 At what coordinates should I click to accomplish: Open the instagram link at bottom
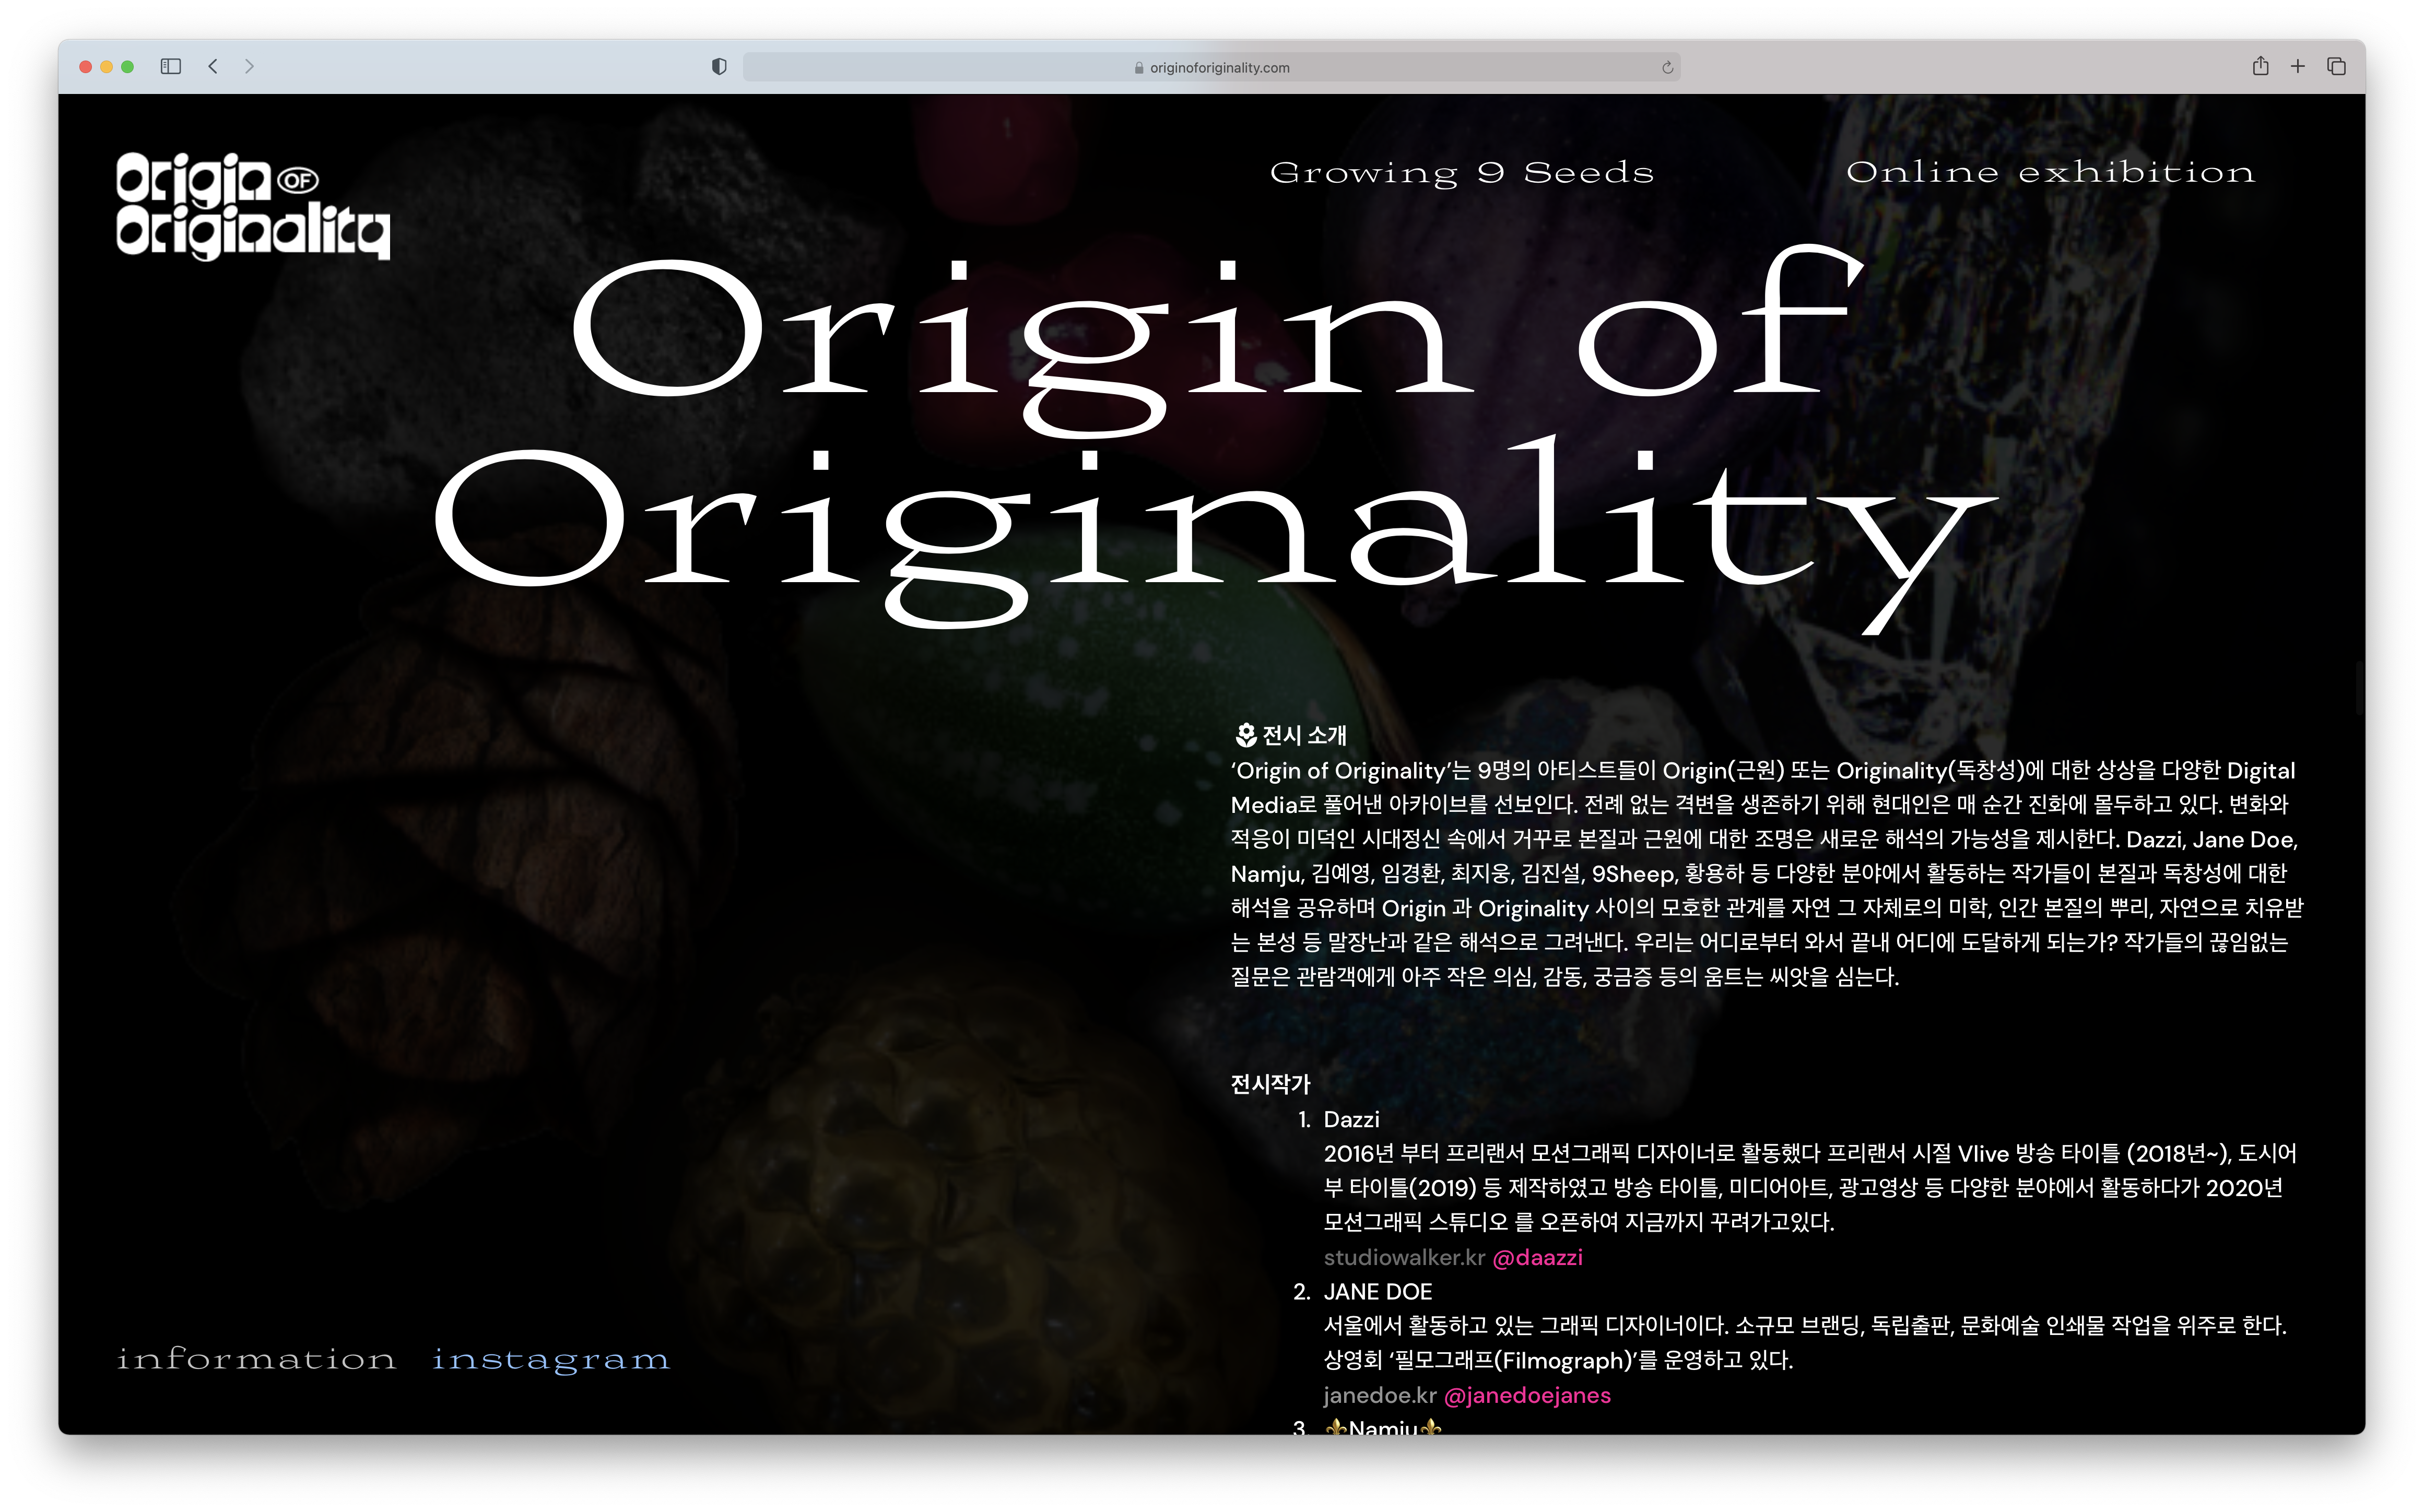click(550, 1359)
